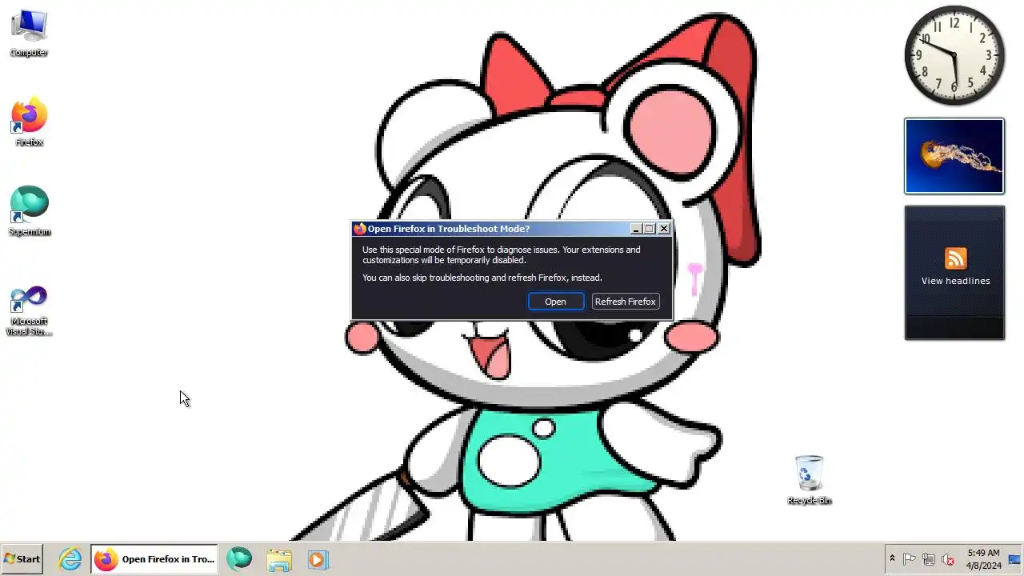Image resolution: width=1024 pixels, height=576 pixels.
Task: Open the Computer desktop icon
Action: click(29, 34)
